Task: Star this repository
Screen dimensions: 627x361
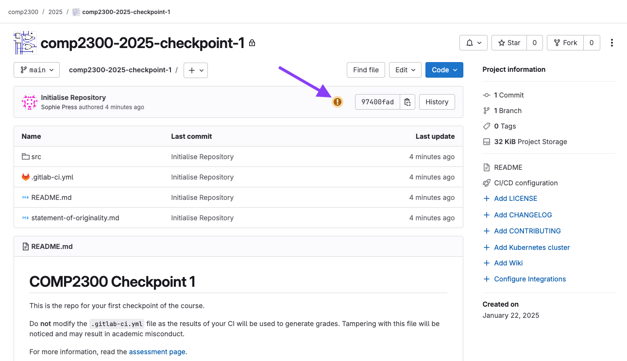Action: (509, 43)
